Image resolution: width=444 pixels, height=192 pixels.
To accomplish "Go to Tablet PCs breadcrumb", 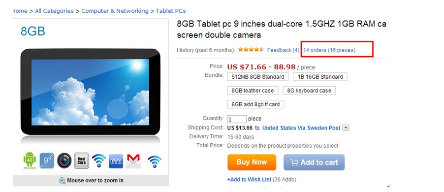I will point(171,11).
